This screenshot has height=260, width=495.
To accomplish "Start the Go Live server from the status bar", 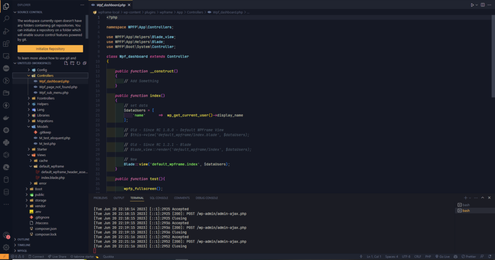I will pos(442,257).
